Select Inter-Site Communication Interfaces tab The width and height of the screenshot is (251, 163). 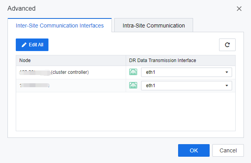point(59,26)
